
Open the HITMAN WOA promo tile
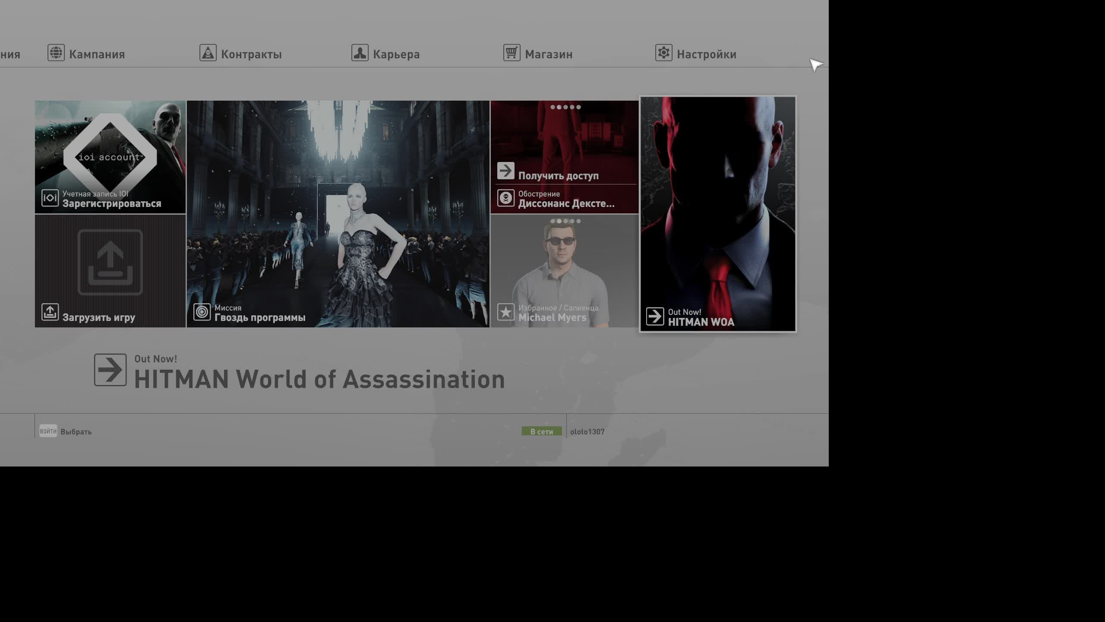coord(717,214)
